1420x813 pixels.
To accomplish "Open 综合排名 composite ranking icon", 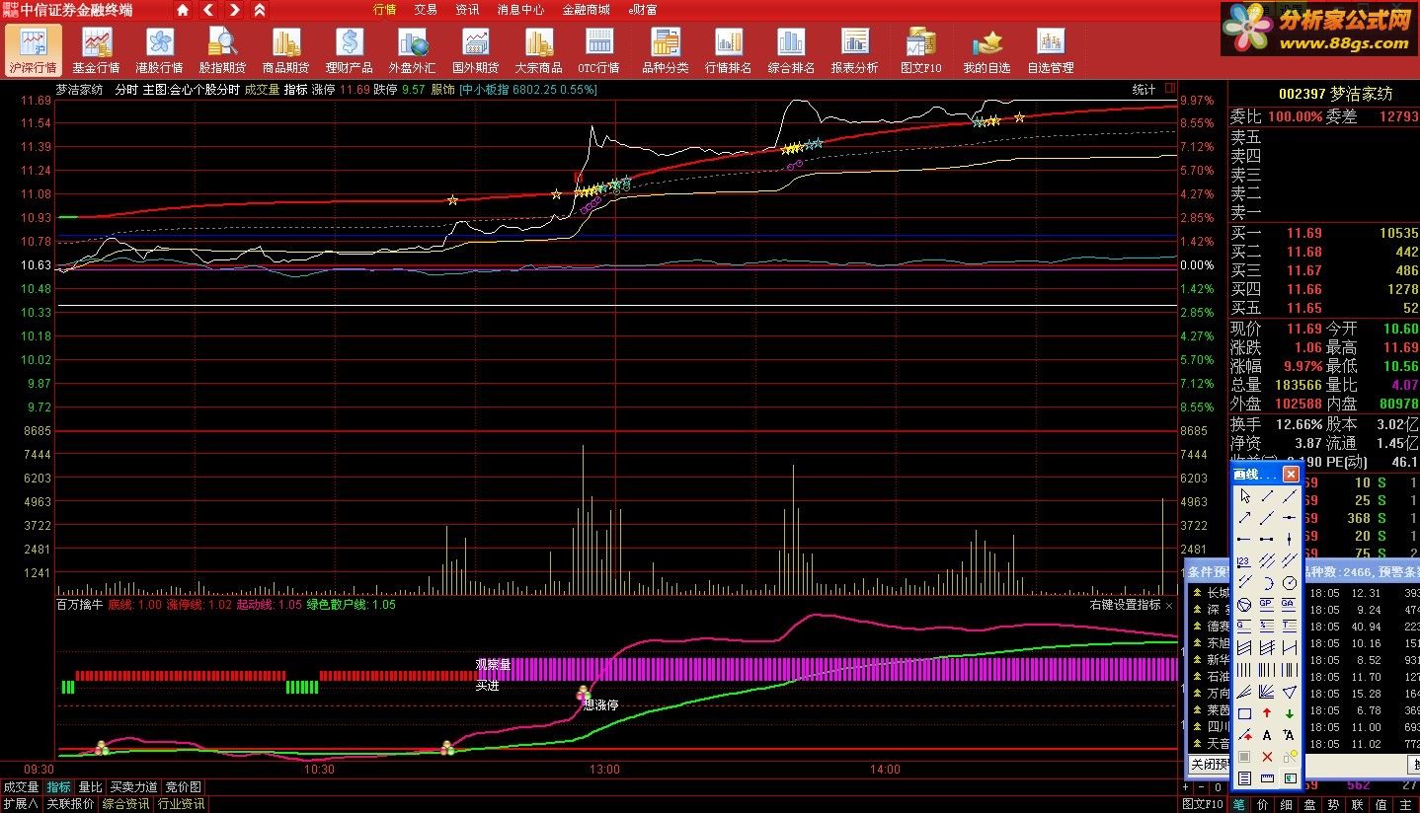I will pos(791,49).
